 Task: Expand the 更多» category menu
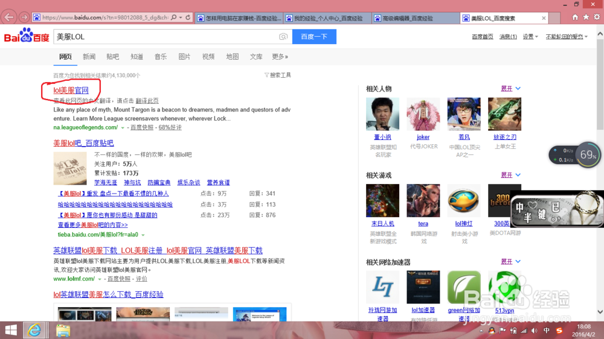point(280,57)
